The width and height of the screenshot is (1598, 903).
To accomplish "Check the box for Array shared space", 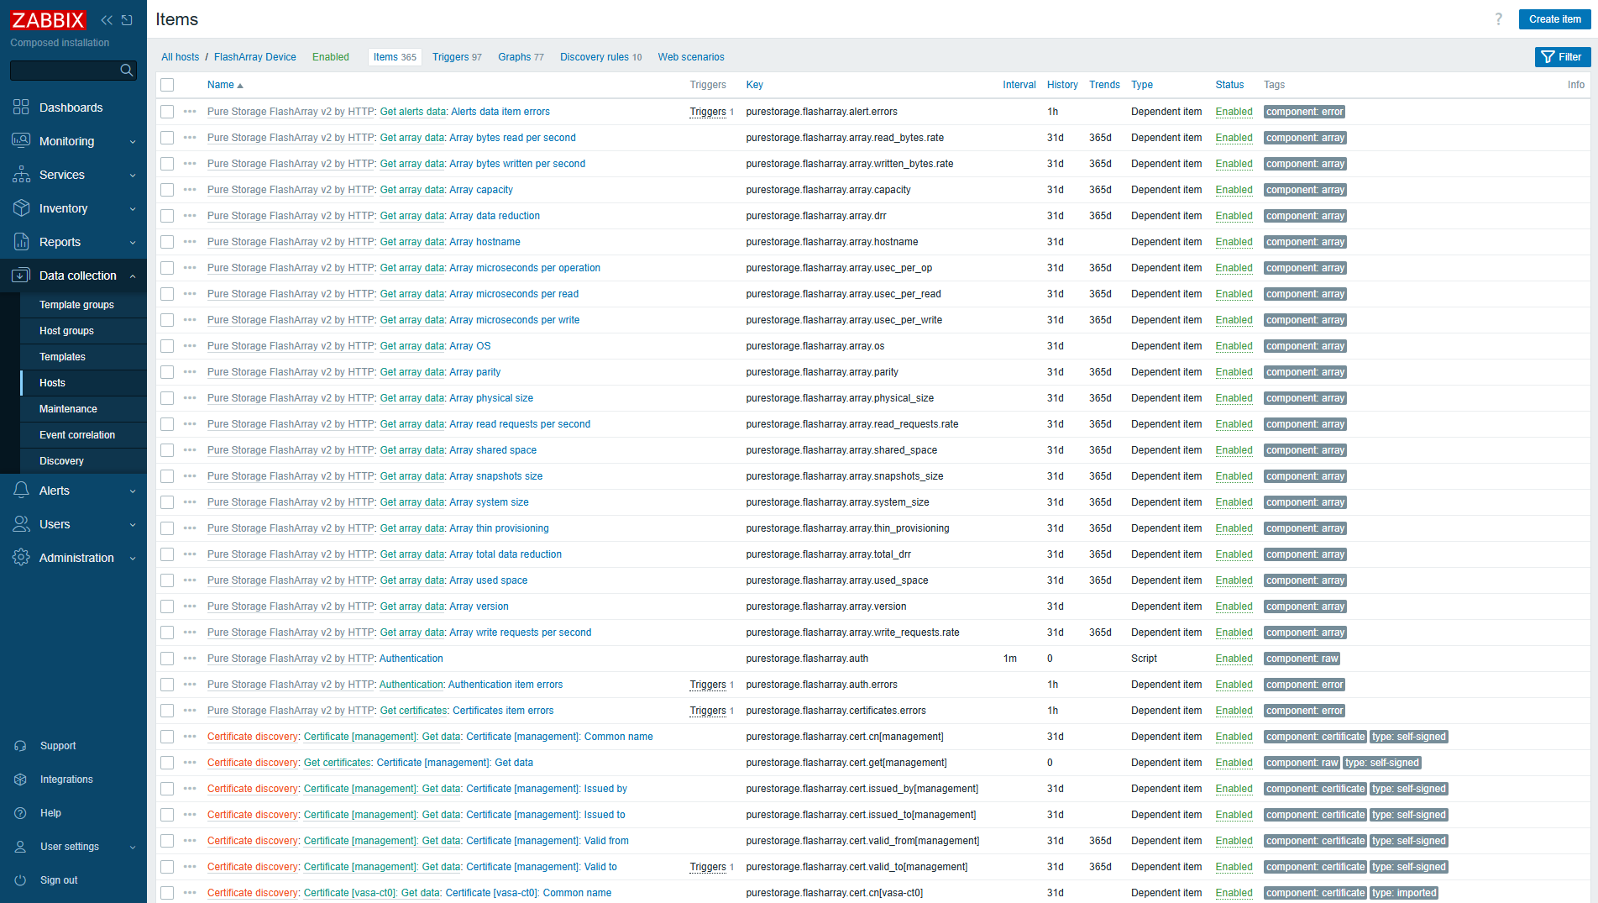I will (x=167, y=450).
